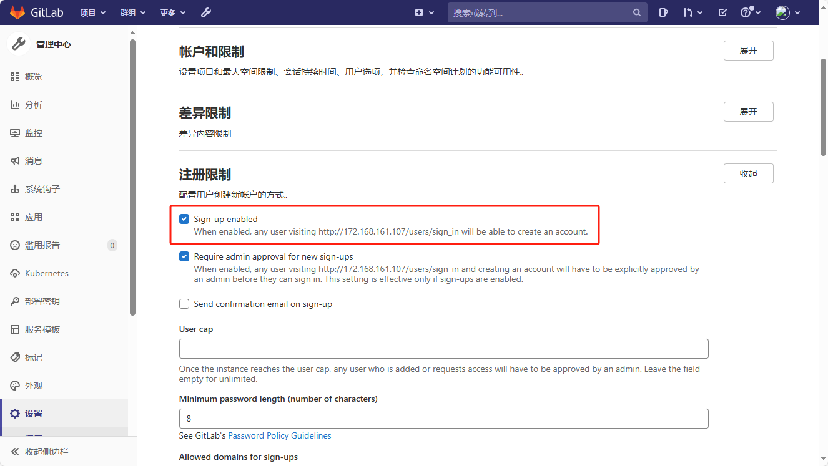This screenshot has height=466, width=828.
Task: Open the admin area wrench icon
Action: [206, 12]
